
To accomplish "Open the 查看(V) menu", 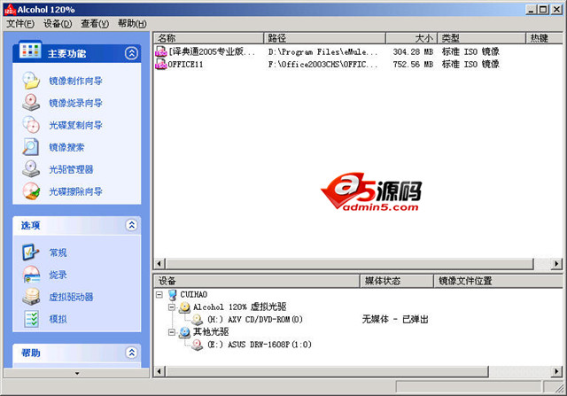I will click(x=95, y=24).
